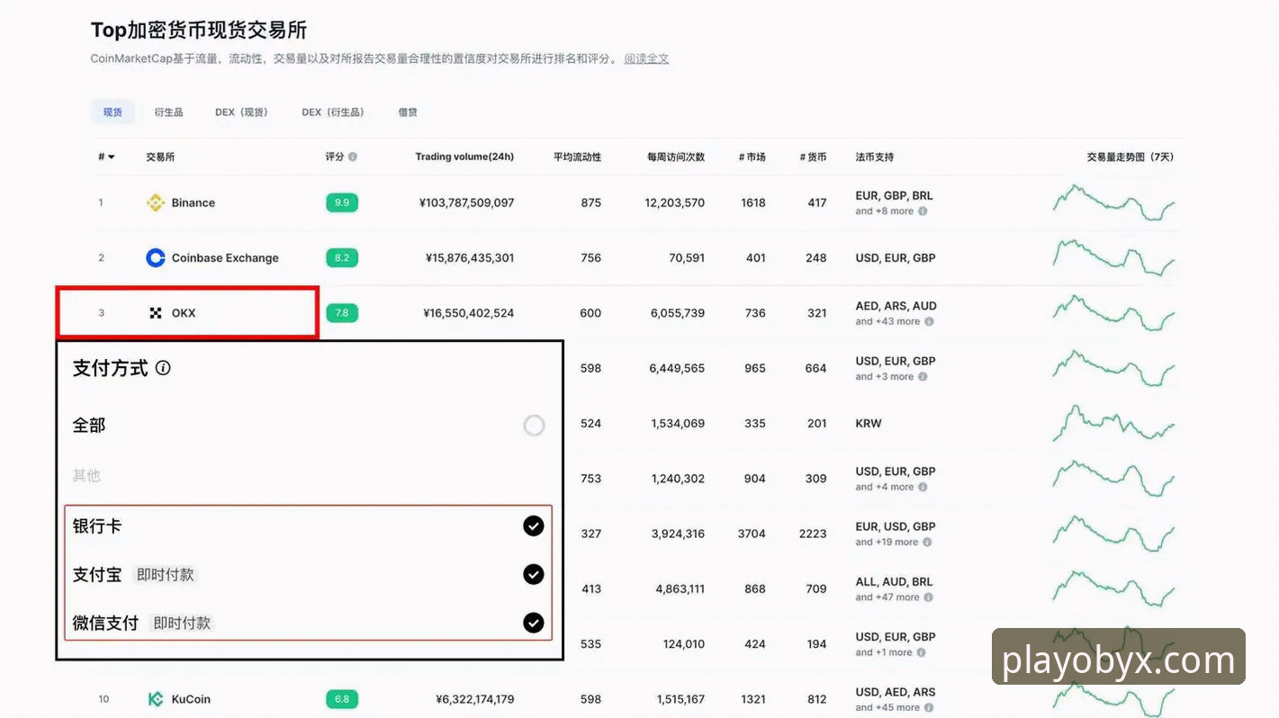Screen dimensions: 1279x718
Task: Click info icon beside 'and +43 more'
Action: [929, 321]
